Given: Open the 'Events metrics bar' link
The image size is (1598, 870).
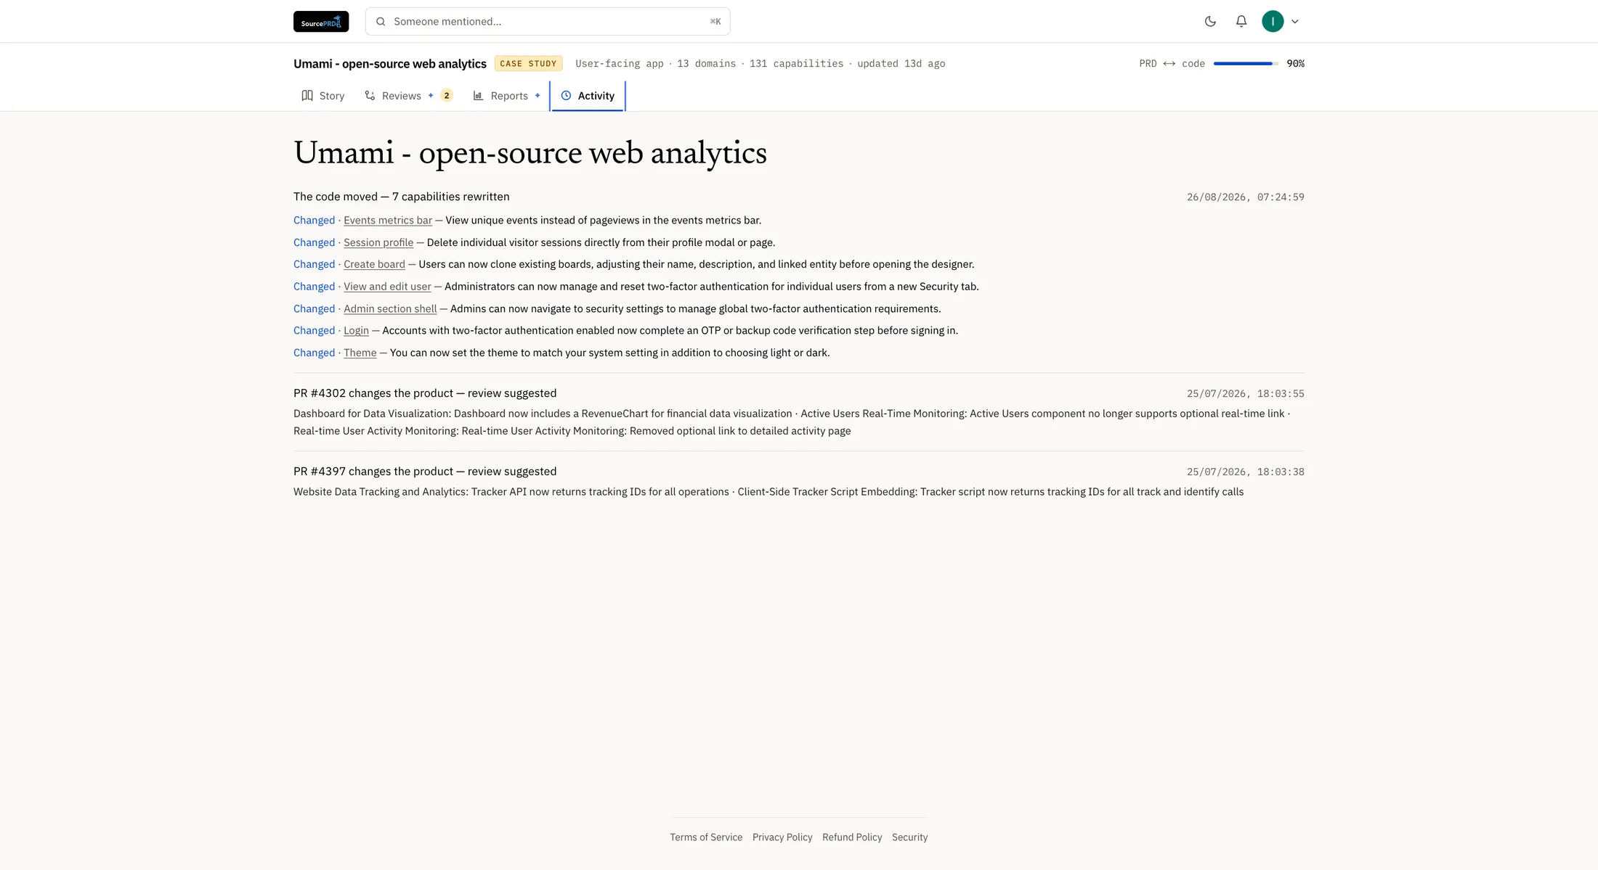Looking at the screenshot, I should pyautogui.click(x=388, y=221).
